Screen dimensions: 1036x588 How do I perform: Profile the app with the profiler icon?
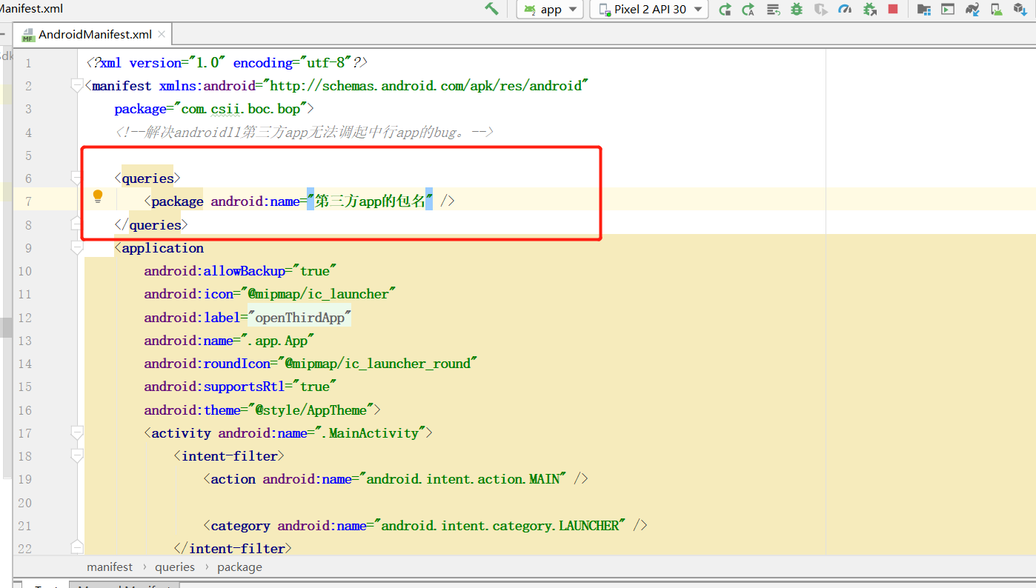(x=844, y=10)
